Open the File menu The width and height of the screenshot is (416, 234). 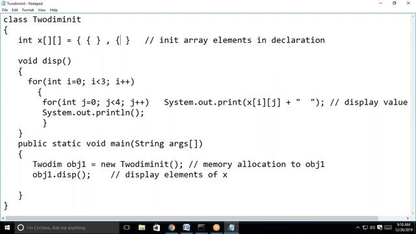[5, 10]
